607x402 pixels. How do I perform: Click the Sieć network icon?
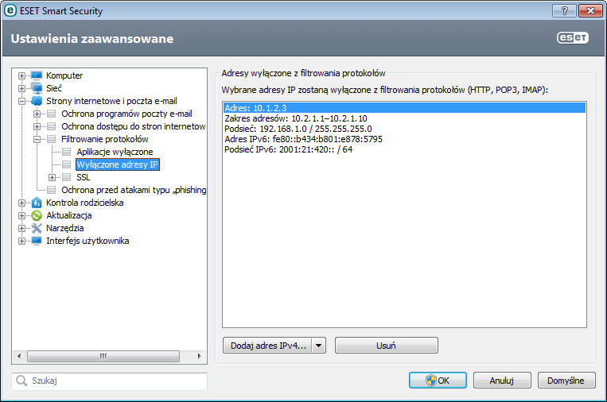(x=37, y=88)
